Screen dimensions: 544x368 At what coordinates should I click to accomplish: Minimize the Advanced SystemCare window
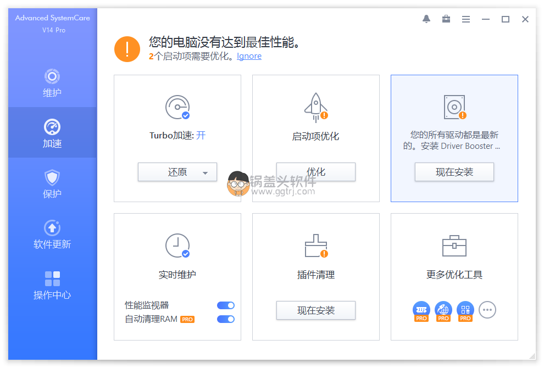pos(486,19)
